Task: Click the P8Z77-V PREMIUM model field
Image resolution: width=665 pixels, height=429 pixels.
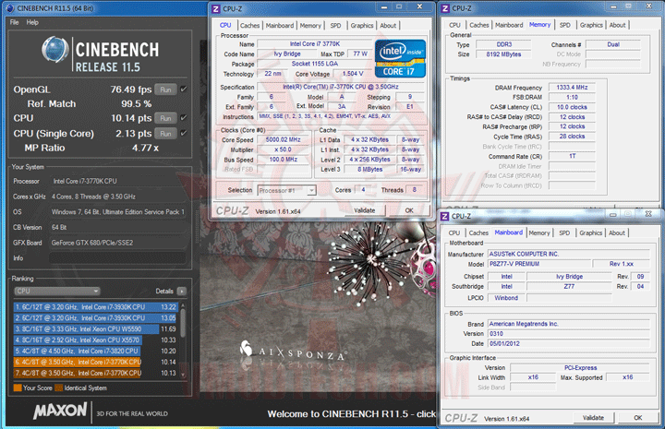Action: click(x=539, y=264)
